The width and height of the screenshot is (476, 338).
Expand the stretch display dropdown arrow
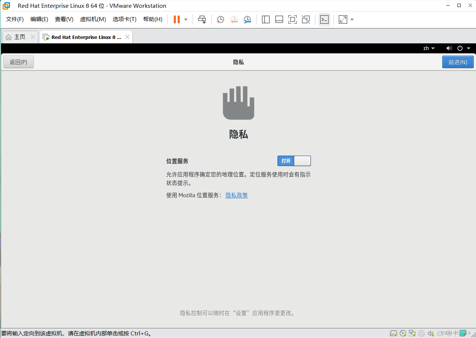click(x=352, y=20)
